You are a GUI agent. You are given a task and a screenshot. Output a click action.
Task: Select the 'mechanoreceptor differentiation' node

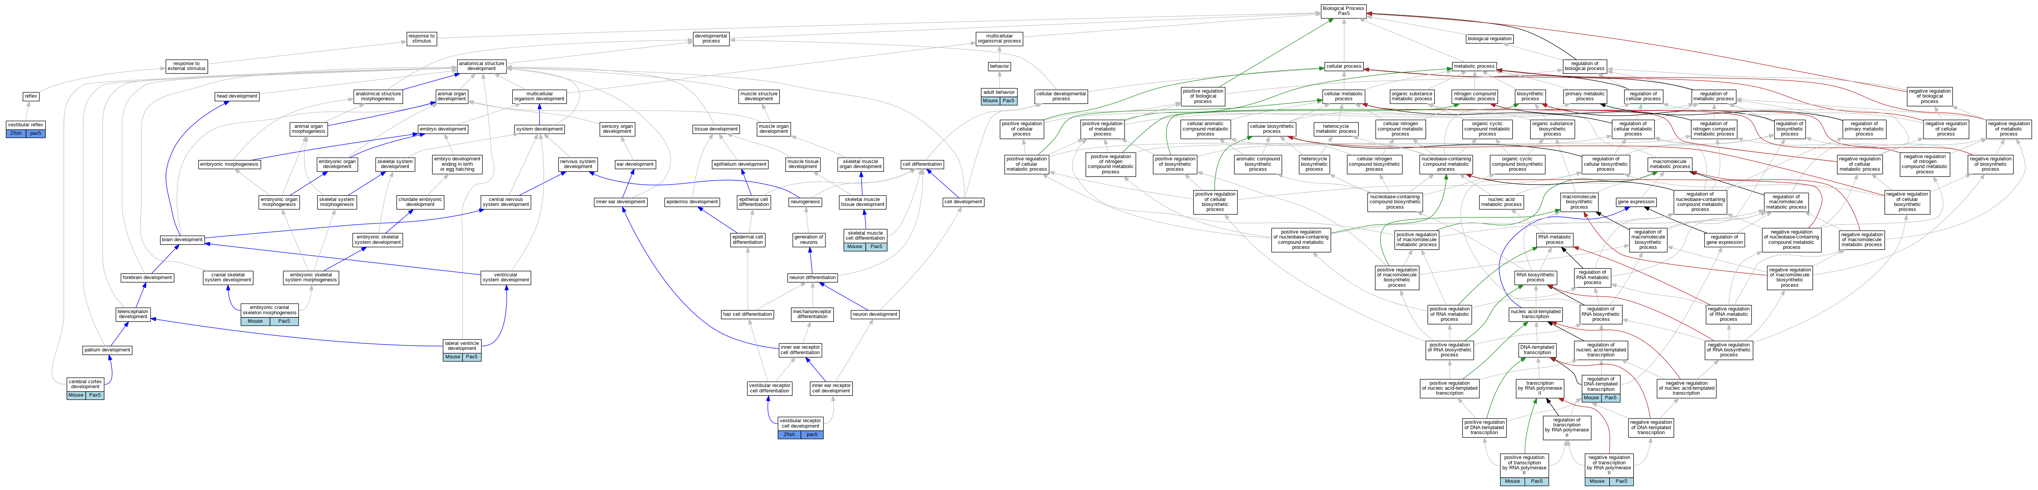(812, 314)
